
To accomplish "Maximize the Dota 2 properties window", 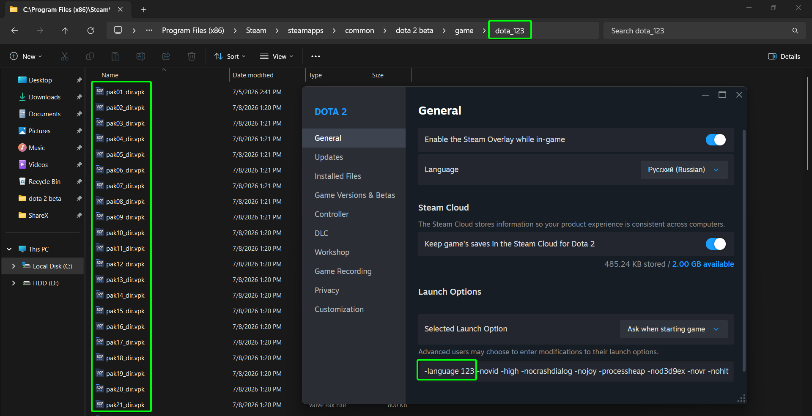I will click(x=722, y=95).
